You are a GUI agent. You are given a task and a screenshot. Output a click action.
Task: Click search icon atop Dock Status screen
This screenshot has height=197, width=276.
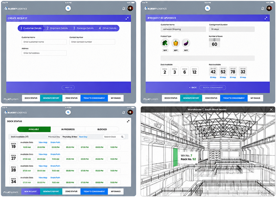[68, 112]
